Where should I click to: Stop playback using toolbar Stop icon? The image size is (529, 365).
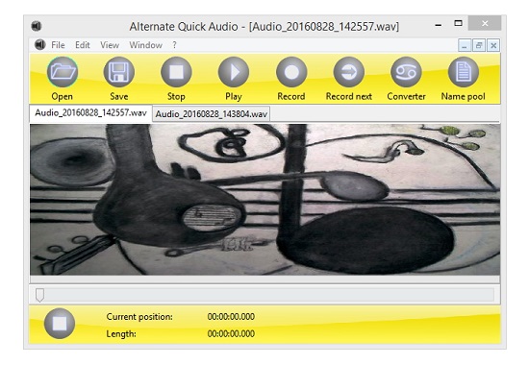pyautogui.click(x=176, y=72)
